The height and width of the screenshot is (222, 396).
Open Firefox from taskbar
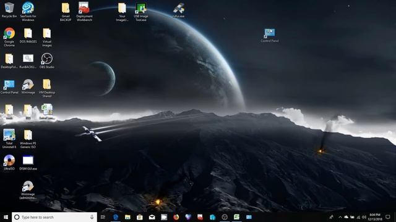click(x=176, y=217)
